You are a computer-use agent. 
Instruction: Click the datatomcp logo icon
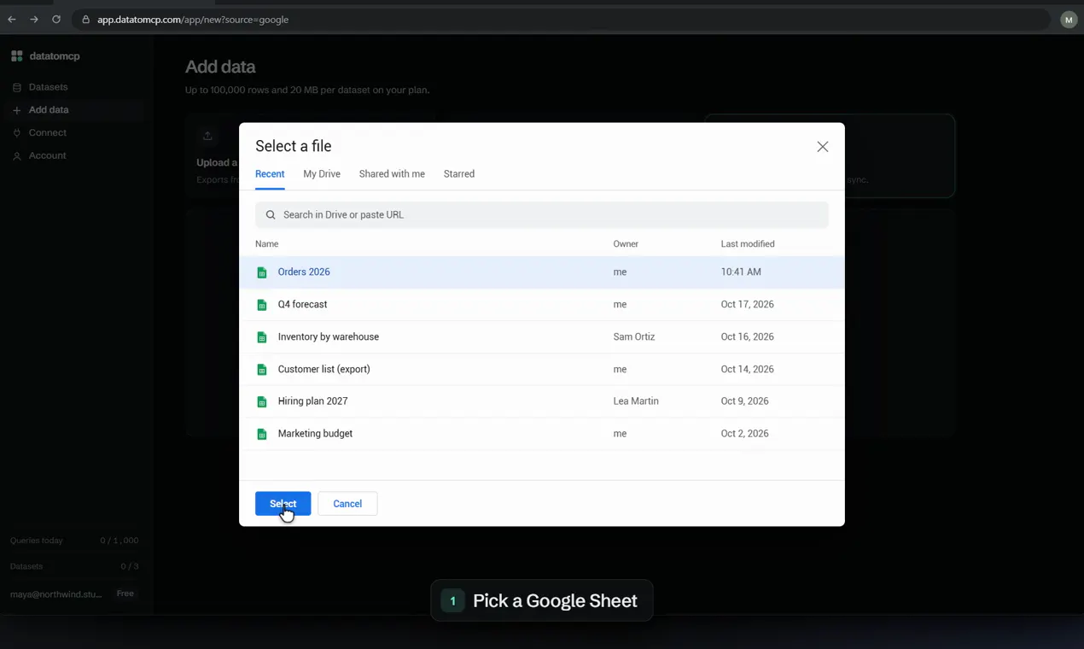(x=17, y=56)
